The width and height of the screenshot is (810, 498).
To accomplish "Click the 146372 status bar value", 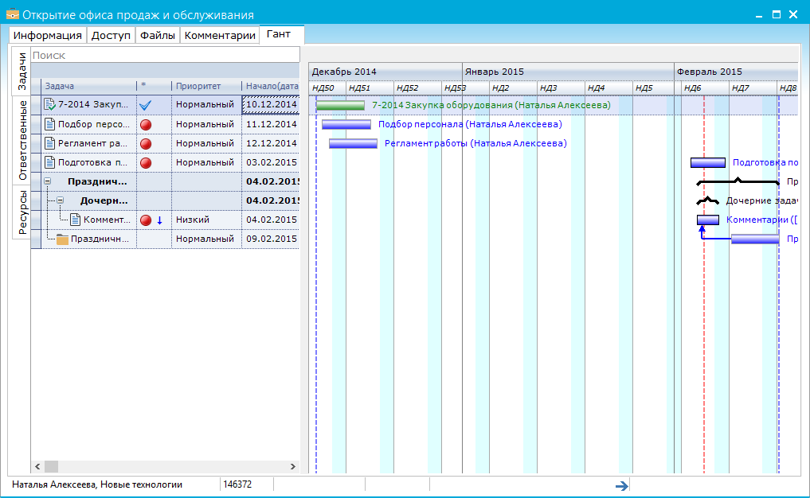I will (237, 484).
